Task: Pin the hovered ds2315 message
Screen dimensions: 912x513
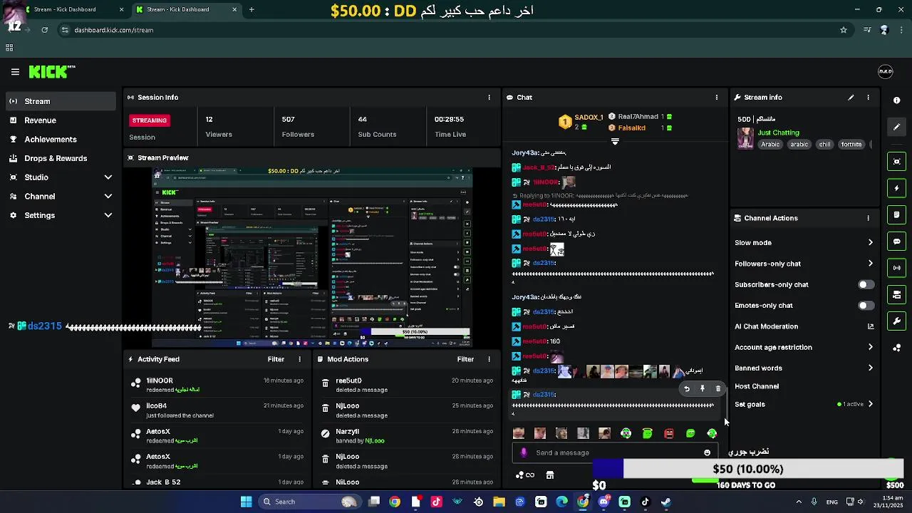Action: 703,389
